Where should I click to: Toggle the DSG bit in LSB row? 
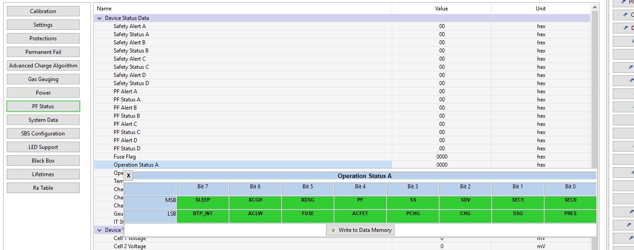518,216
